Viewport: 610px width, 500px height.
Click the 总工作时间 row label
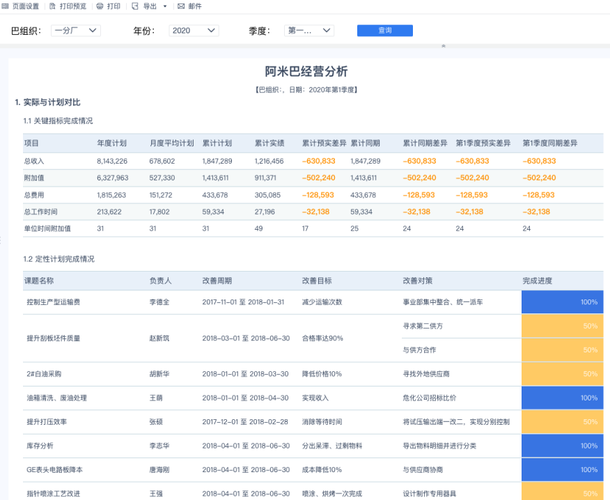click(41, 212)
